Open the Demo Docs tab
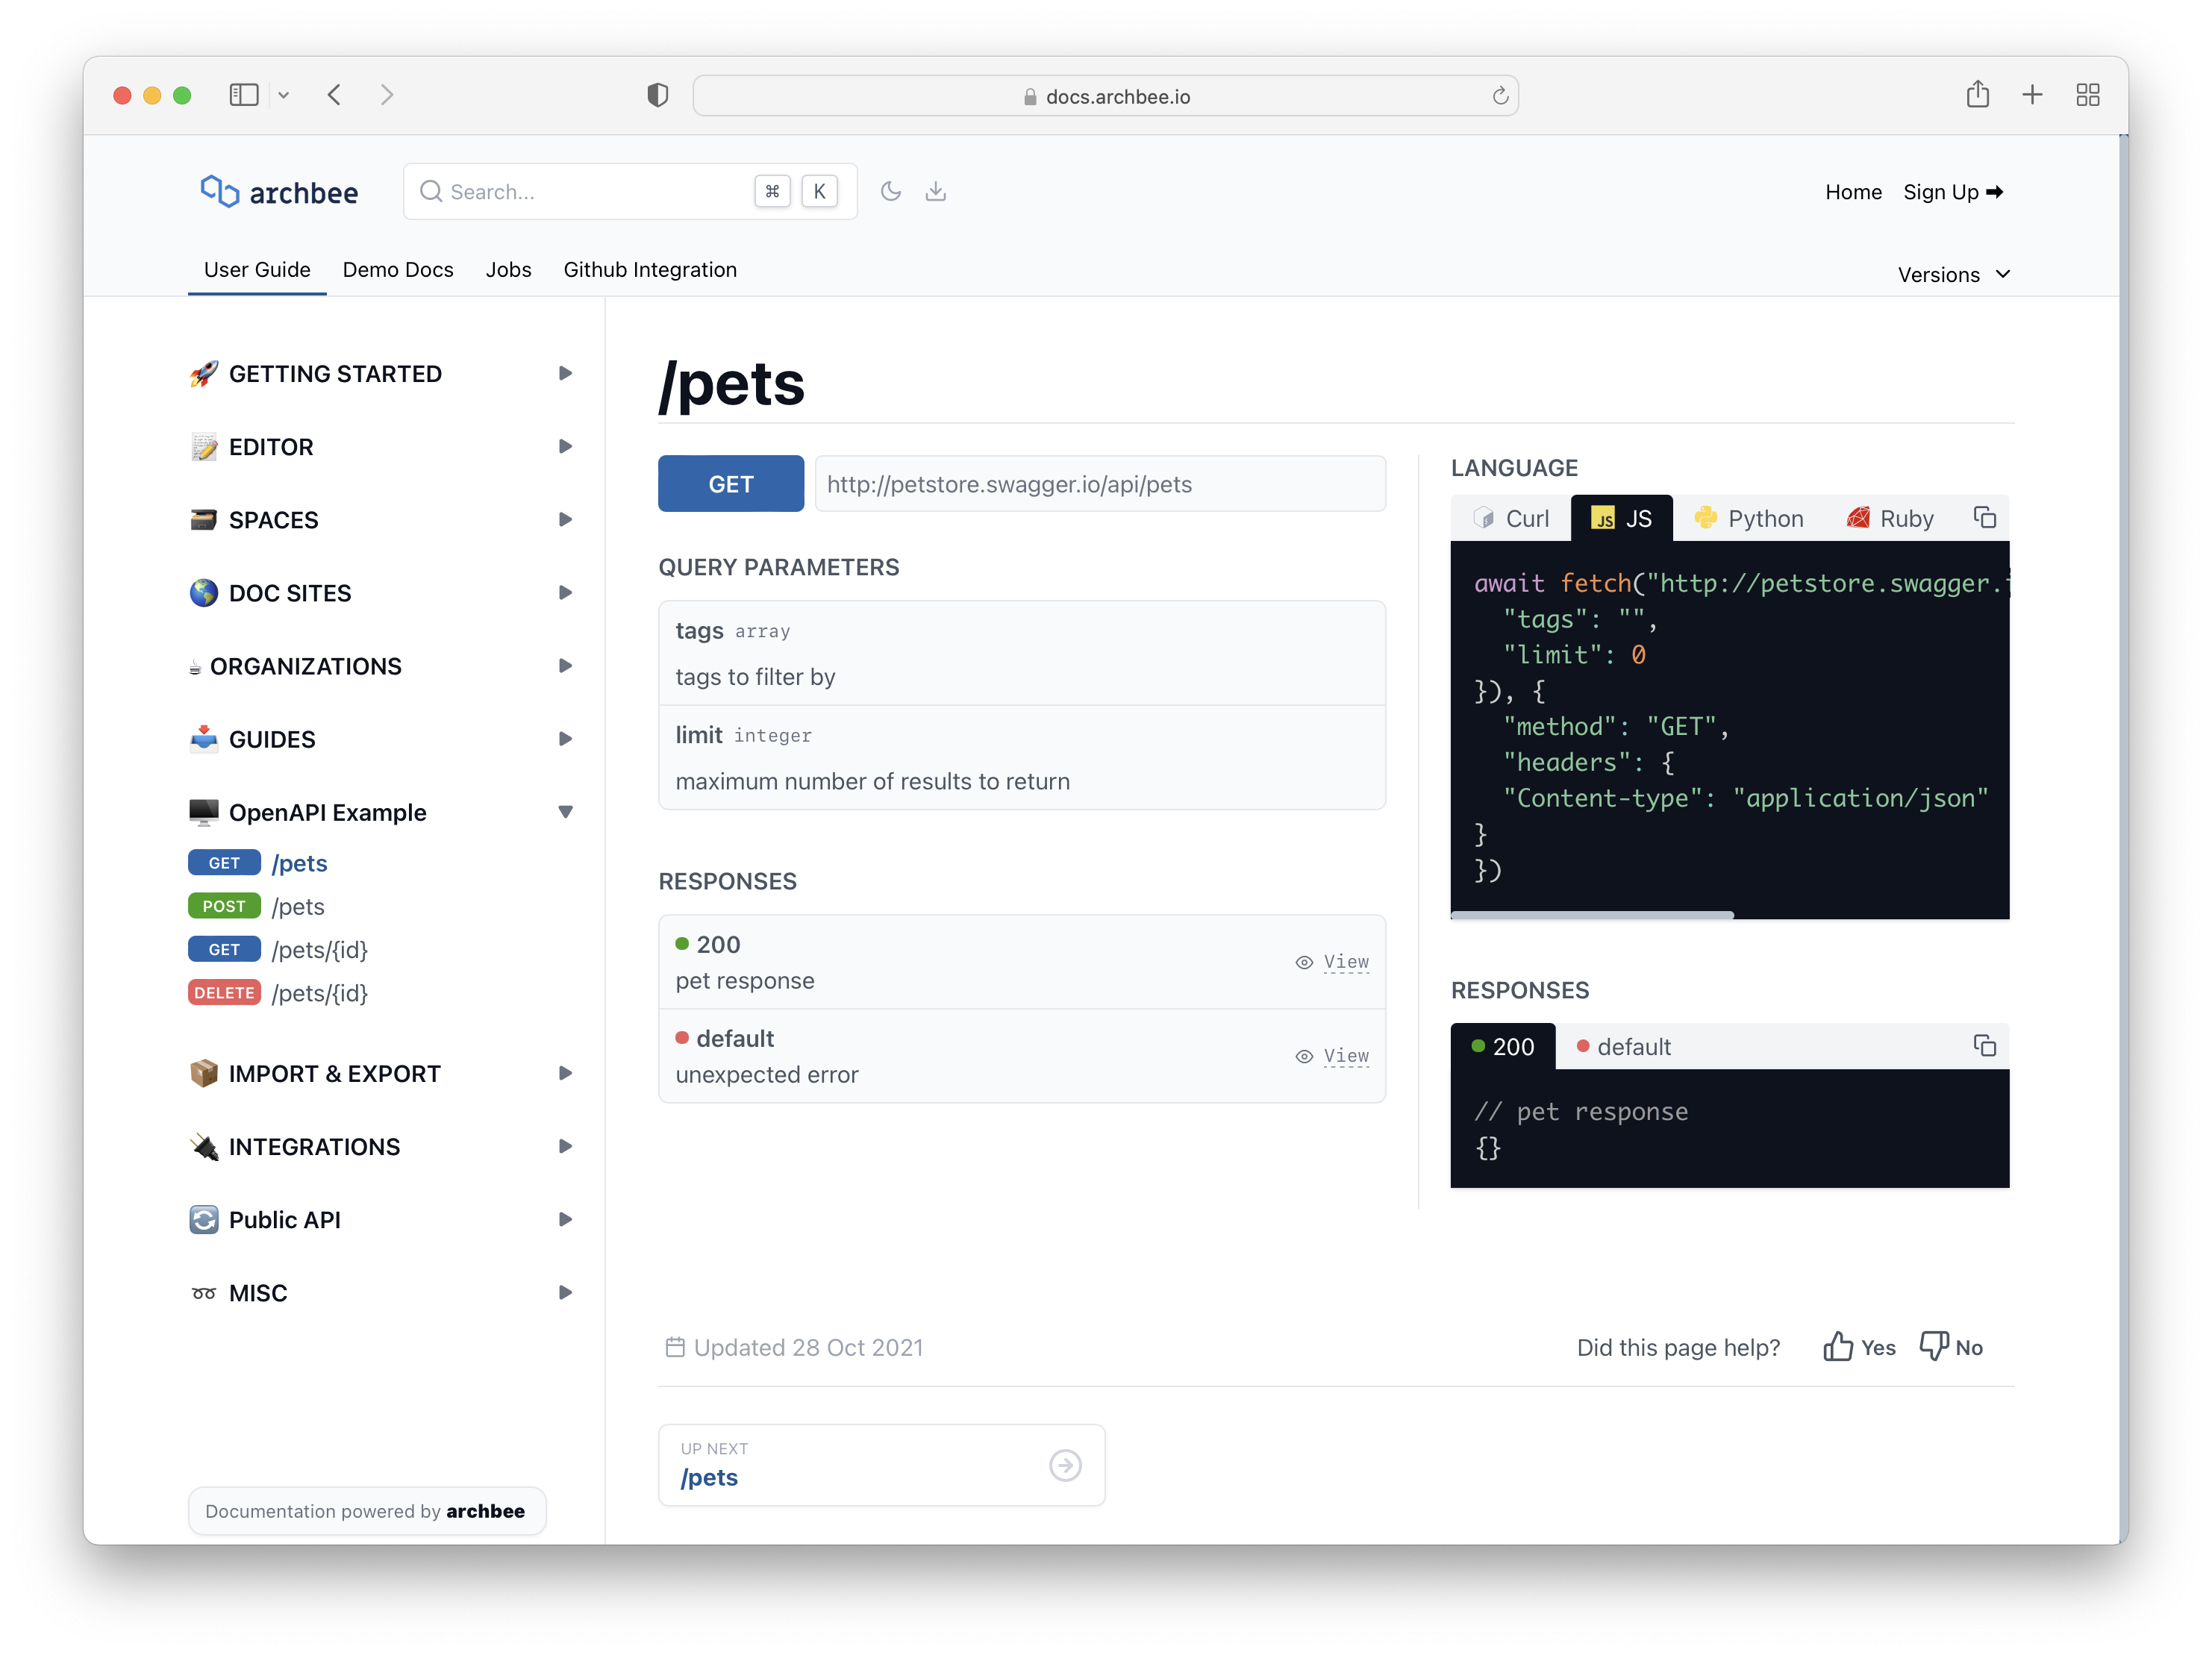Viewport: 2212px width, 1655px height. (397, 269)
